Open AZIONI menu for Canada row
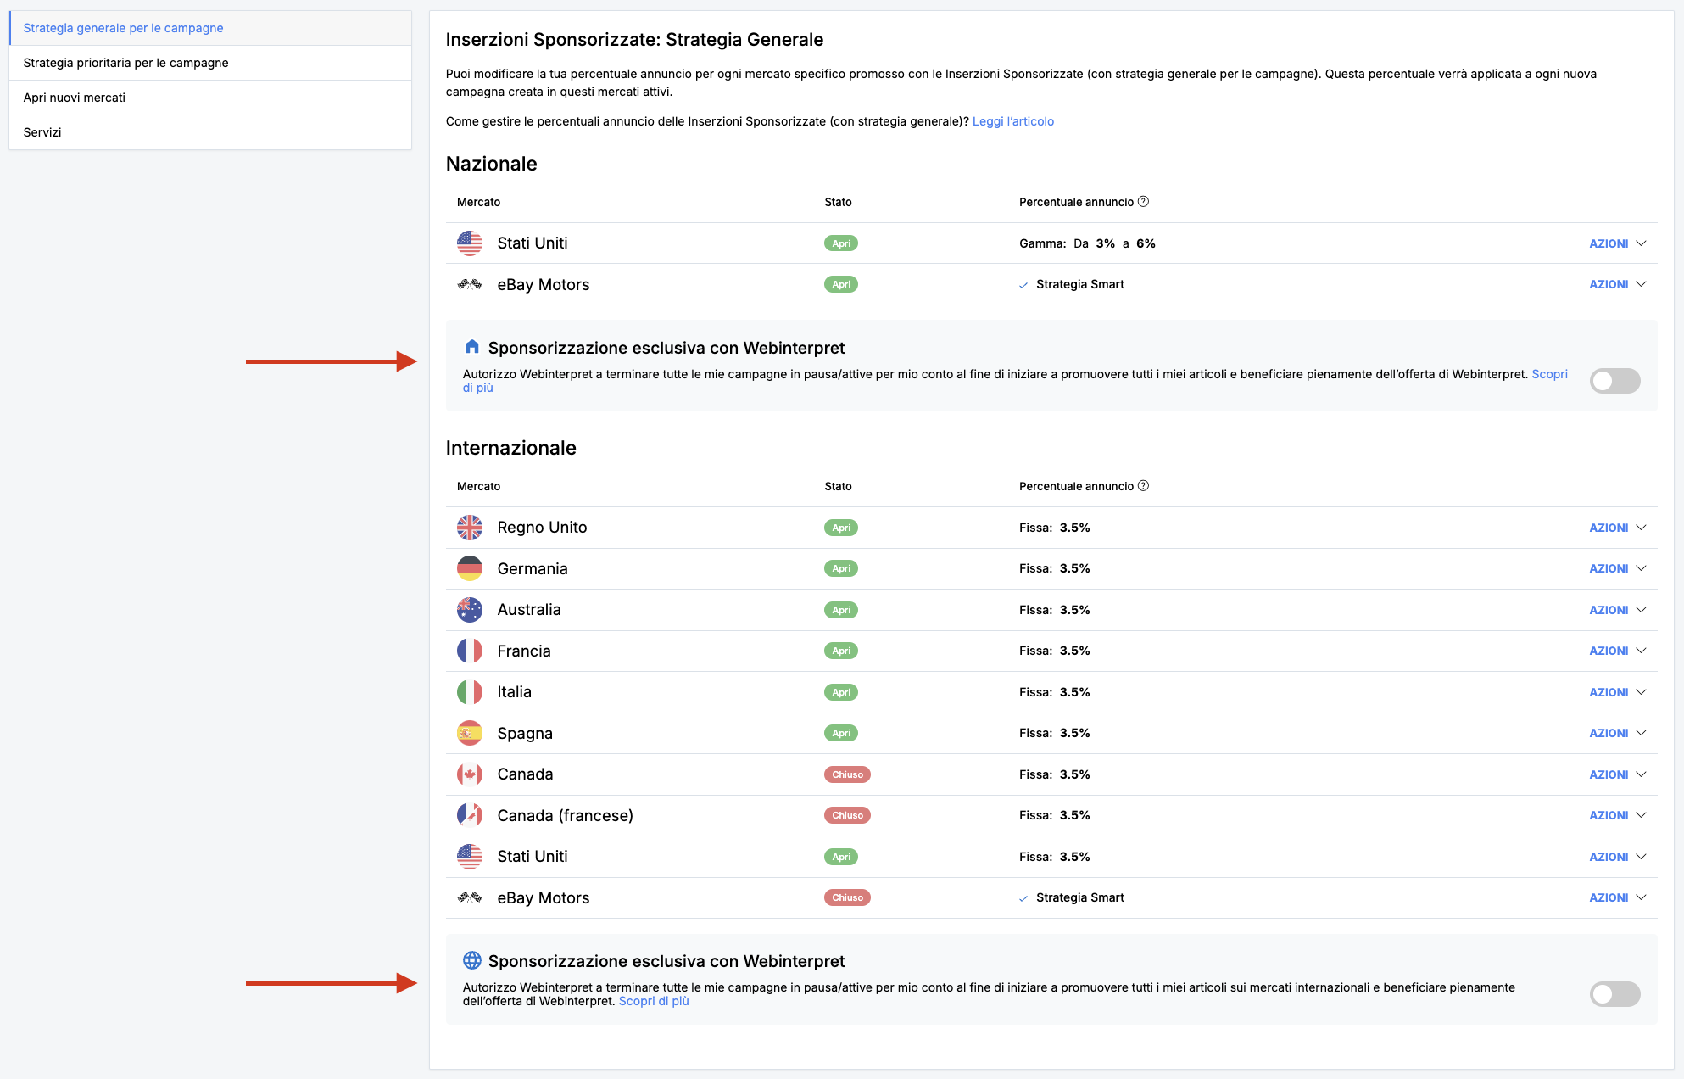1684x1079 pixels. pyautogui.click(x=1617, y=774)
